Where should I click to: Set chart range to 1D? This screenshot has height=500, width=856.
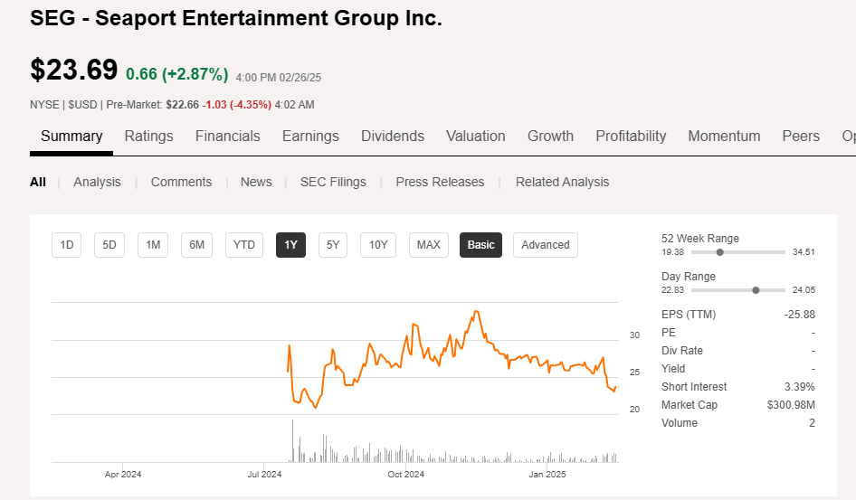point(67,245)
